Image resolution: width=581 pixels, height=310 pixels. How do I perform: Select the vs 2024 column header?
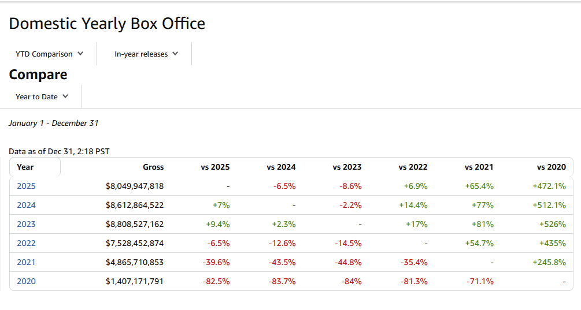pyautogui.click(x=281, y=167)
